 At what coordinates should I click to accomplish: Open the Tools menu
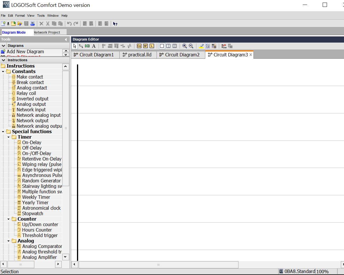tap(41, 16)
